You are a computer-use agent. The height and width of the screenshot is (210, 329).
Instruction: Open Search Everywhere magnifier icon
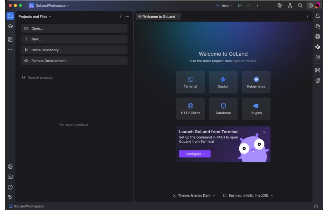(300, 5)
